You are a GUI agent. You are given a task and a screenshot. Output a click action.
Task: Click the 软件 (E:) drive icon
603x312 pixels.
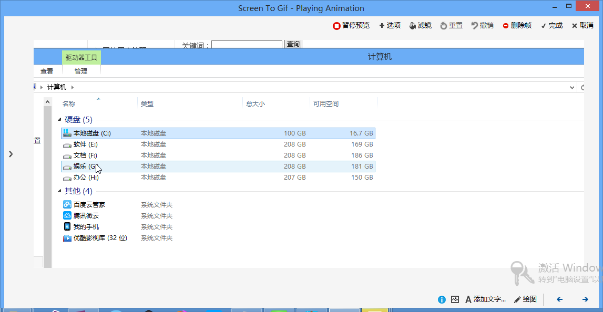67,145
